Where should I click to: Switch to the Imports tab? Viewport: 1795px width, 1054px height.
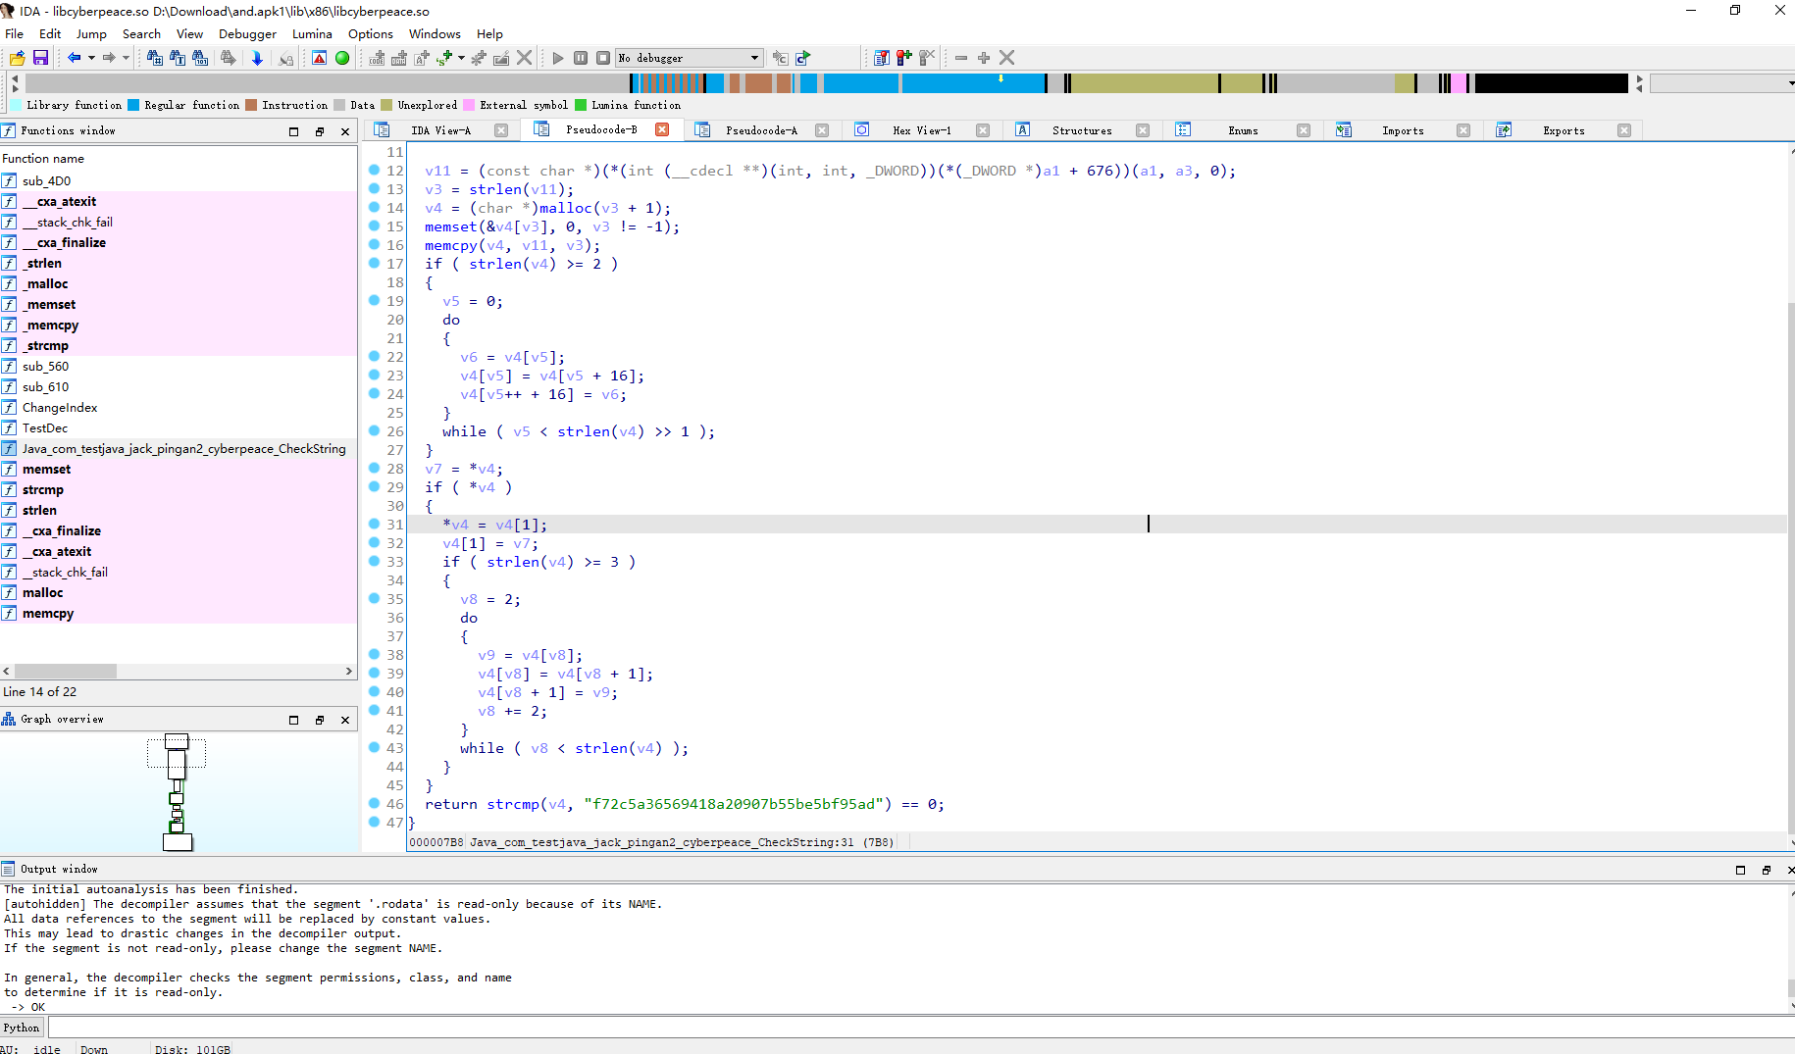click(1403, 130)
